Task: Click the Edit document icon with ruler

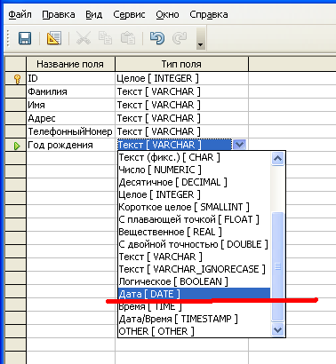Action: coord(54,38)
